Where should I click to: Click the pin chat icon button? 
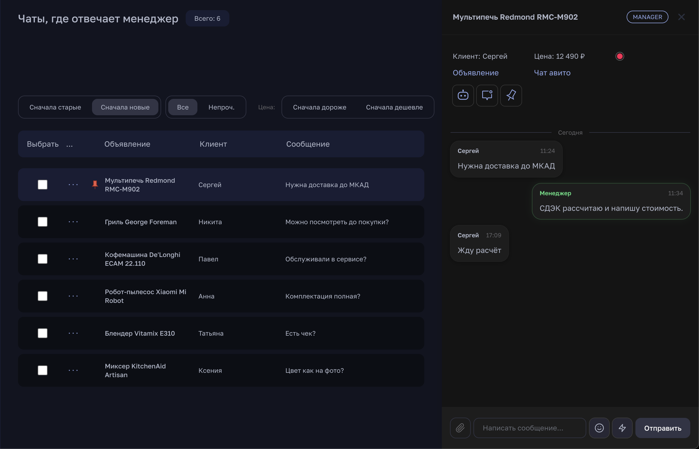point(511,95)
